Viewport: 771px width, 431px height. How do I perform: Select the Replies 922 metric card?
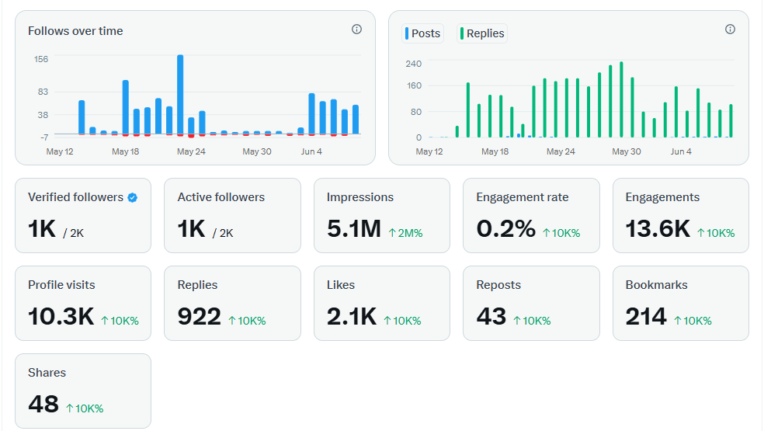tap(233, 303)
